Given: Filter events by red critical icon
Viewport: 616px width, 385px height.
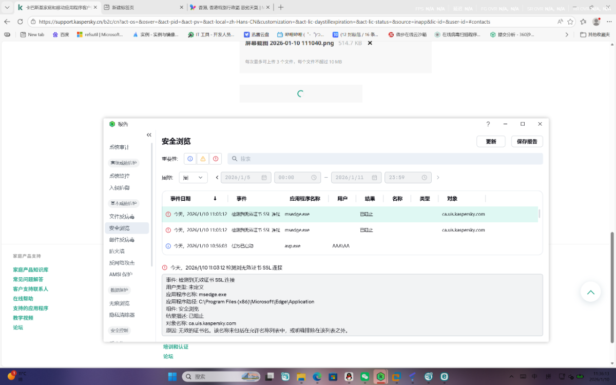Looking at the screenshot, I should [216, 159].
